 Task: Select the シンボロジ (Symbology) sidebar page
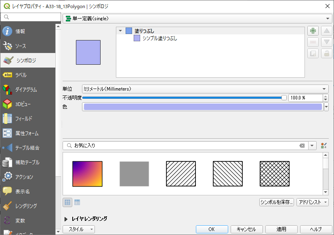(x=28, y=60)
